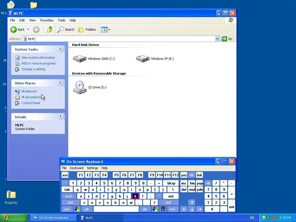Click the Mi Network icon in Other Places
This screenshot has width=296, height=222.
pos(17,91)
